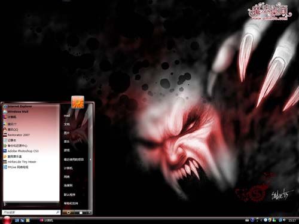299x224 pixels.
Task: Open the volume speaker tray icon
Action: [285, 220]
